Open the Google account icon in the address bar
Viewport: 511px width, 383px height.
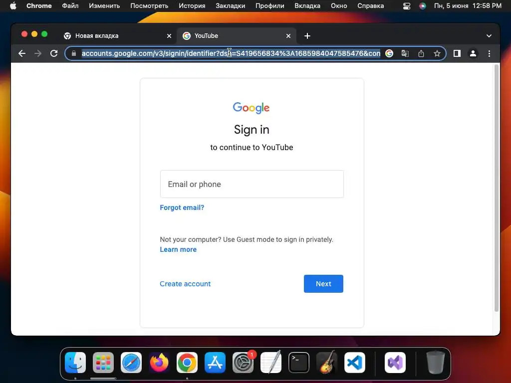(389, 53)
